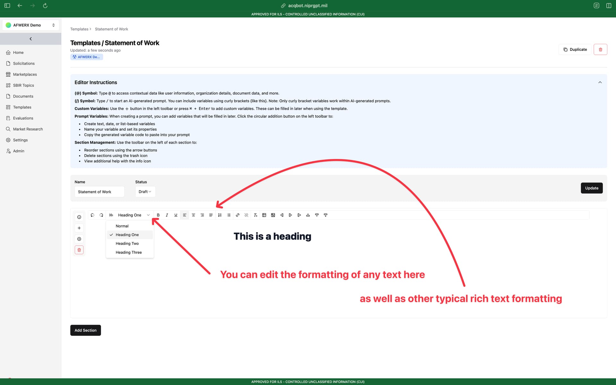Insert a bulleted list
The width and height of the screenshot is (616, 385).
[x=229, y=215]
